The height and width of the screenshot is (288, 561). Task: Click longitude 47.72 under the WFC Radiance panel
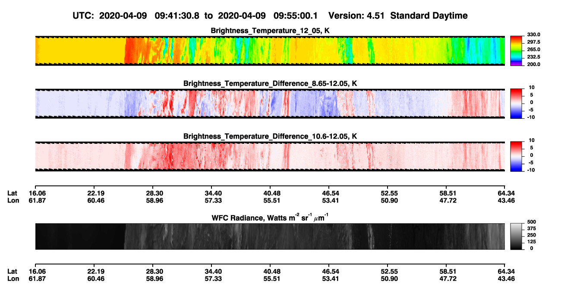[446, 279]
